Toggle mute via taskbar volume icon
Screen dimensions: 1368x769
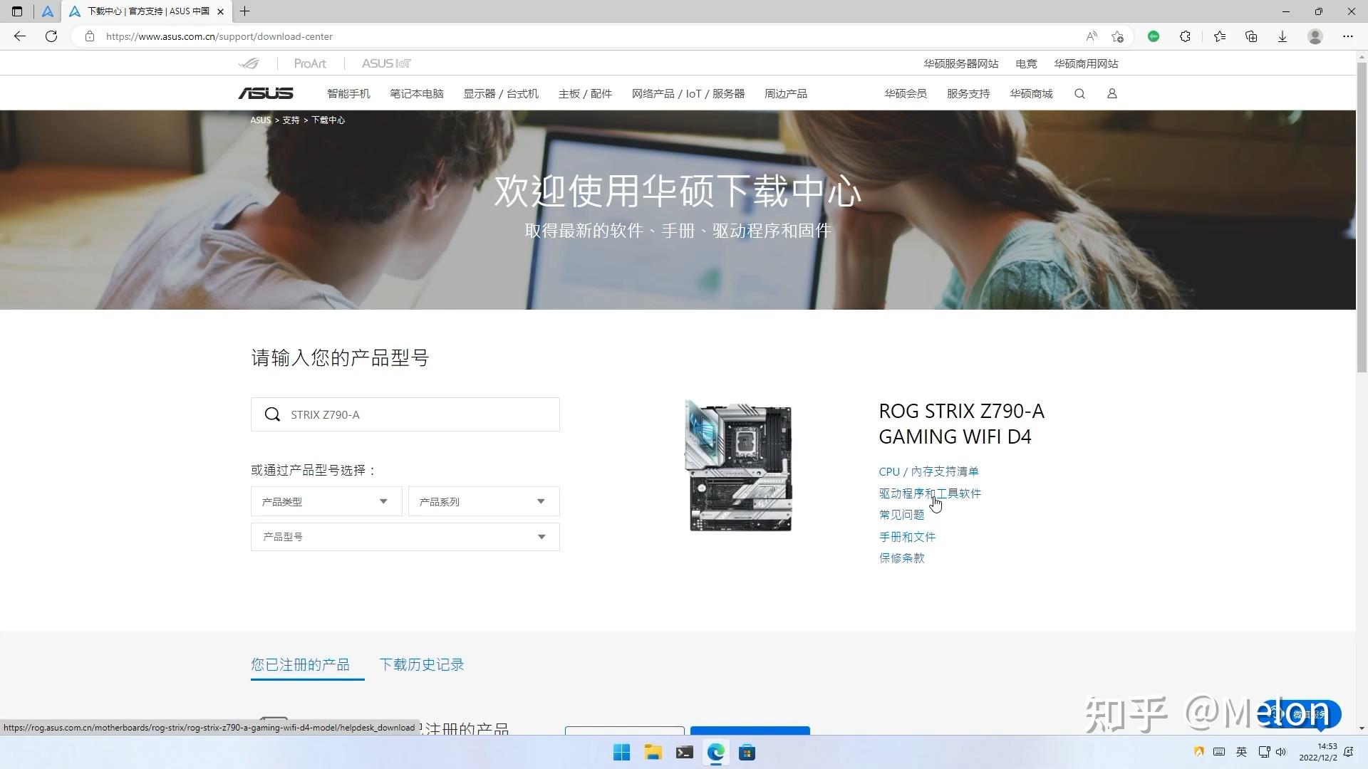[x=1280, y=751]
